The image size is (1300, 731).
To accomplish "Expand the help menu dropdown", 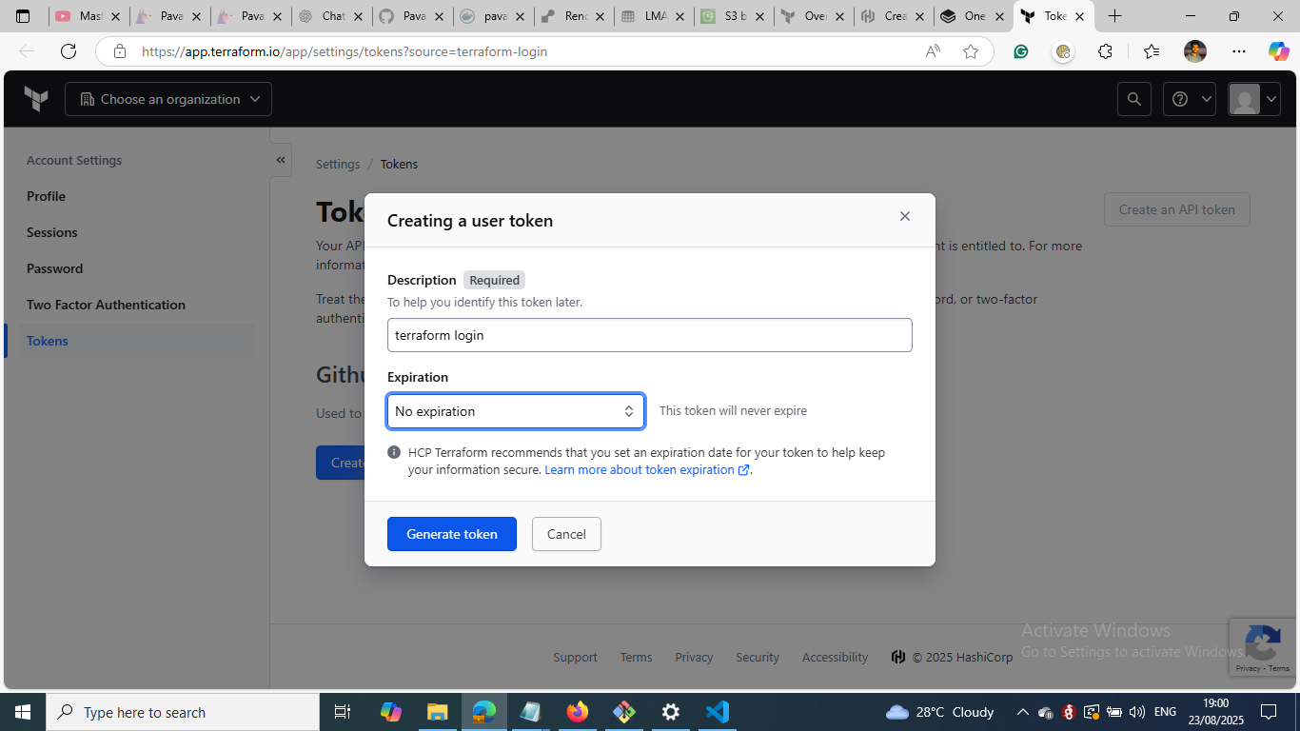I will 1190,99.
